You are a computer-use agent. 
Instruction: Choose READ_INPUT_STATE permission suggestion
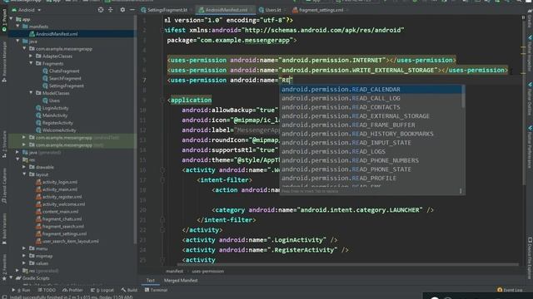pos(371,143)
